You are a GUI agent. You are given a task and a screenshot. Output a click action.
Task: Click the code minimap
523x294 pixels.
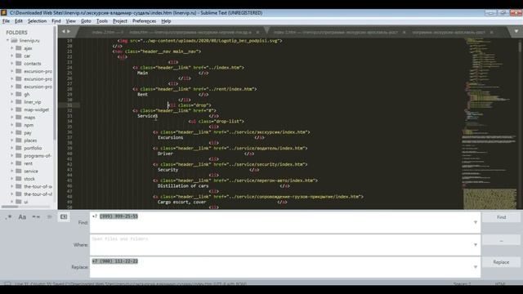[x=490, y=123]
